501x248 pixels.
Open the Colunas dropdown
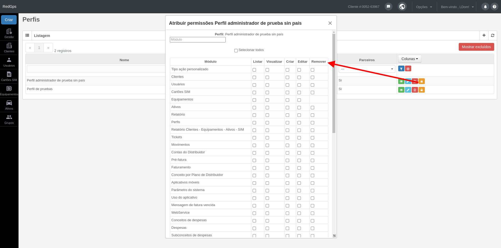click(410, 59)
